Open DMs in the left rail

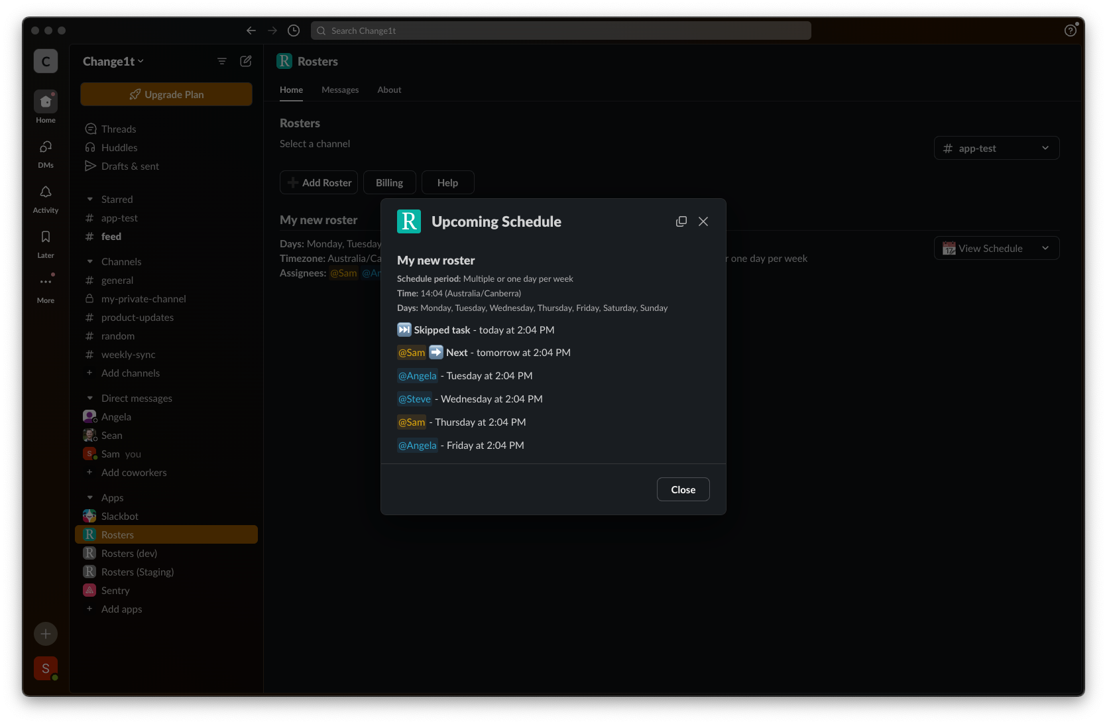46,152
